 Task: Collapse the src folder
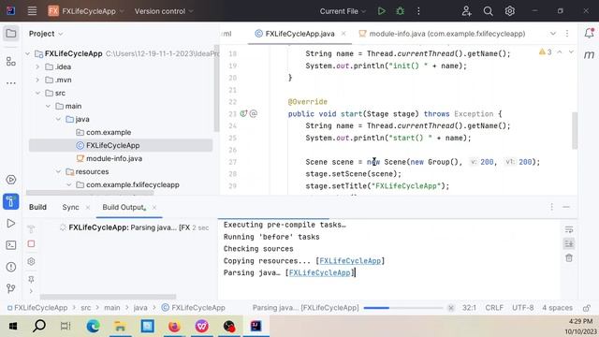pyautogui.click(x=37, y=93)
